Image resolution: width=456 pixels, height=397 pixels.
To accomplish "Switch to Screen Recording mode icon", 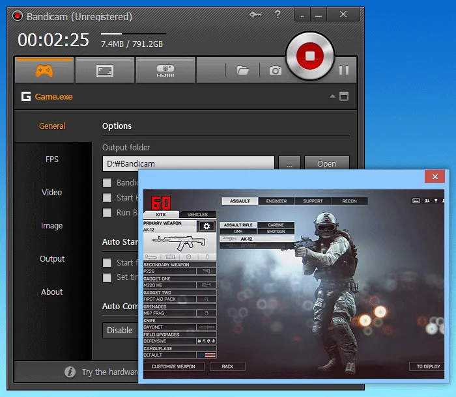I will (x=104, y=70).
